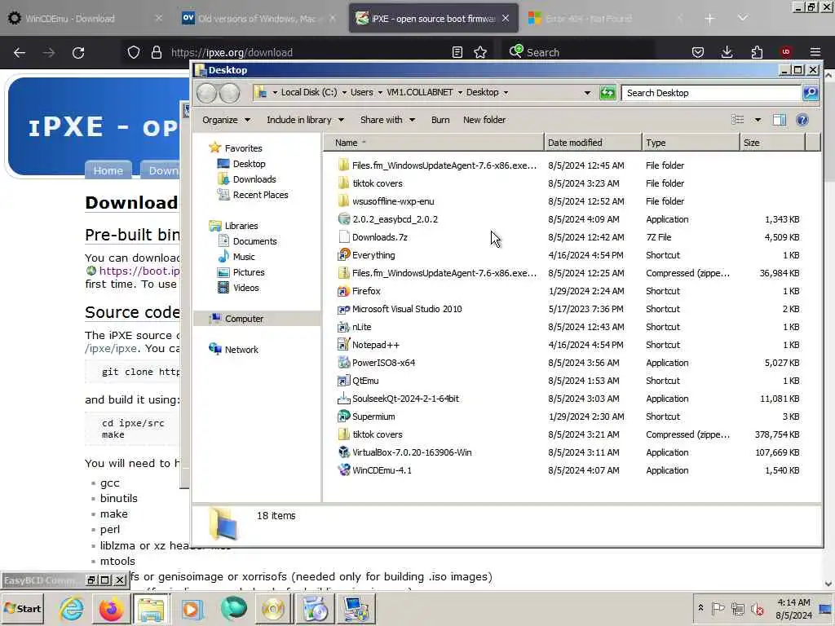Click the Firefox Search box
This screenshot has width=835, height=626.
(x=581, y=52)
